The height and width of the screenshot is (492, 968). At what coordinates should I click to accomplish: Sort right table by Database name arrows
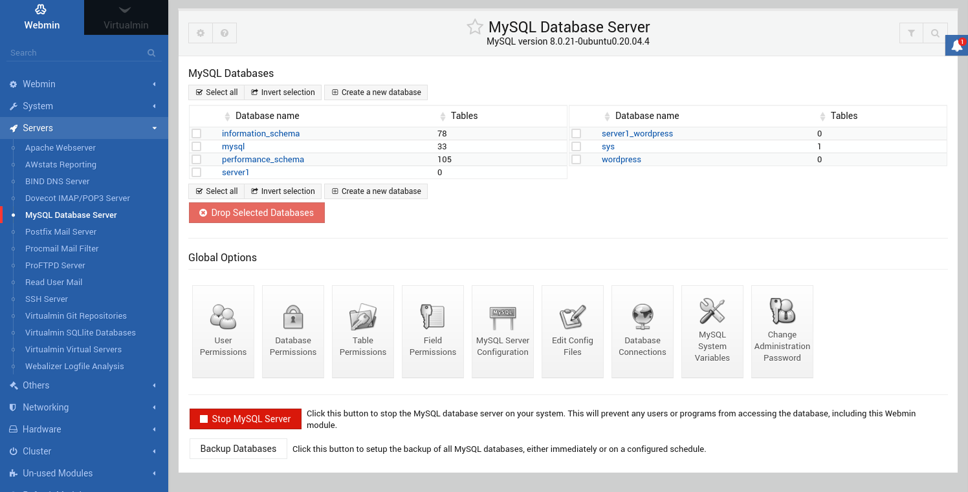coord(607,116)
